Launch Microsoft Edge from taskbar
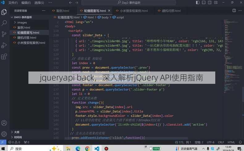This screenshot has height=151, width=244. click(x=78, y=149)
